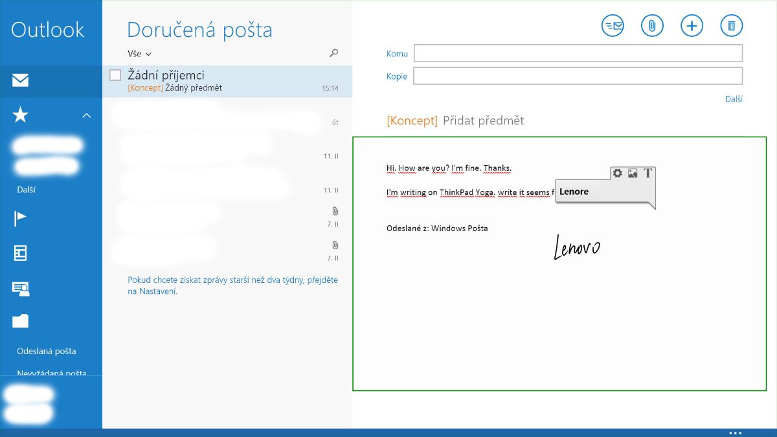Open the mail envelope icon in sidebar

coord(21,80)
